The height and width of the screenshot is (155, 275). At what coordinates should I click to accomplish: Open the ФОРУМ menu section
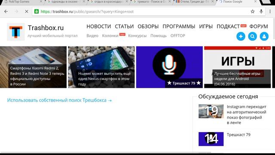(259, 26)
